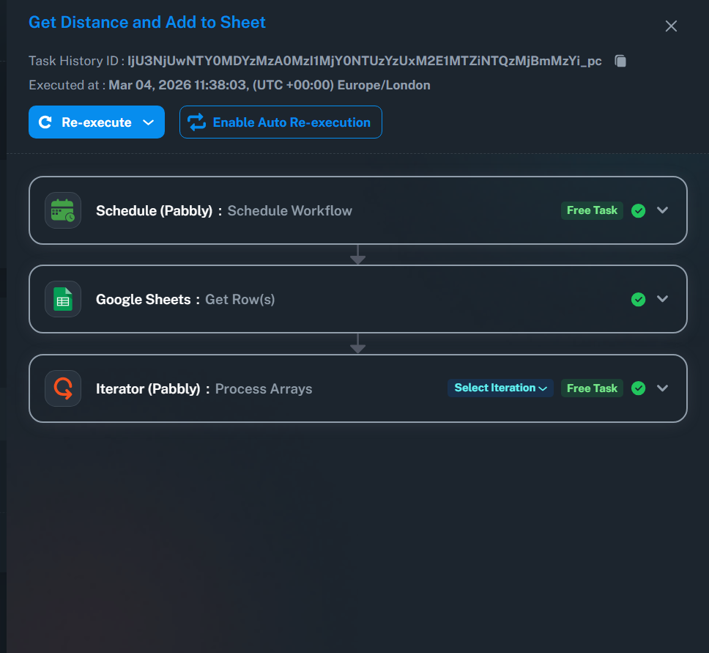Close the task history panel
Screen dimensions: 709x653
click(x=671, y=26)
